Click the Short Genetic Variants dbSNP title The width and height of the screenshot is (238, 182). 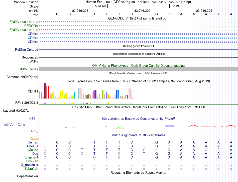tap(138, 73)
